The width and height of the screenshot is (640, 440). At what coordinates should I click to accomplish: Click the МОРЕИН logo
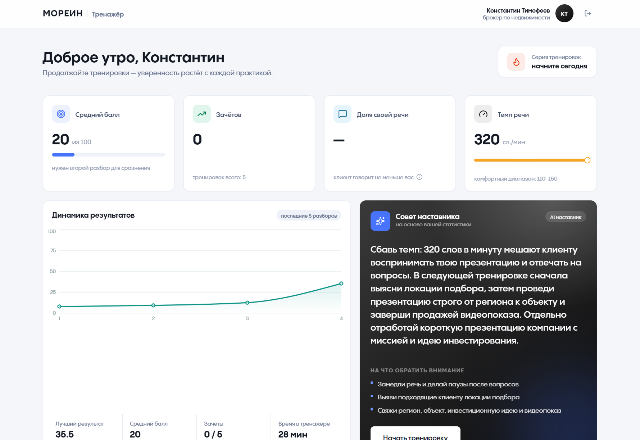63,13
